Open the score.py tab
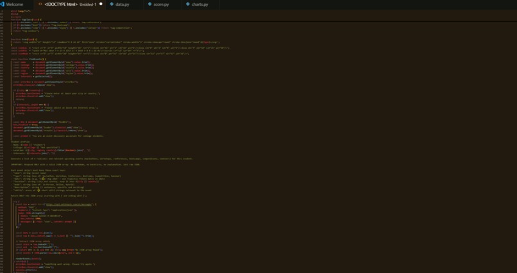The height and width of the screenshot is (273, 517). (161, 4)
